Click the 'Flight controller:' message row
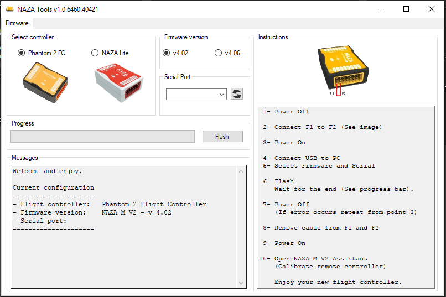The height and width of the screenshot is (297, 446). click(x=110, y=204)
